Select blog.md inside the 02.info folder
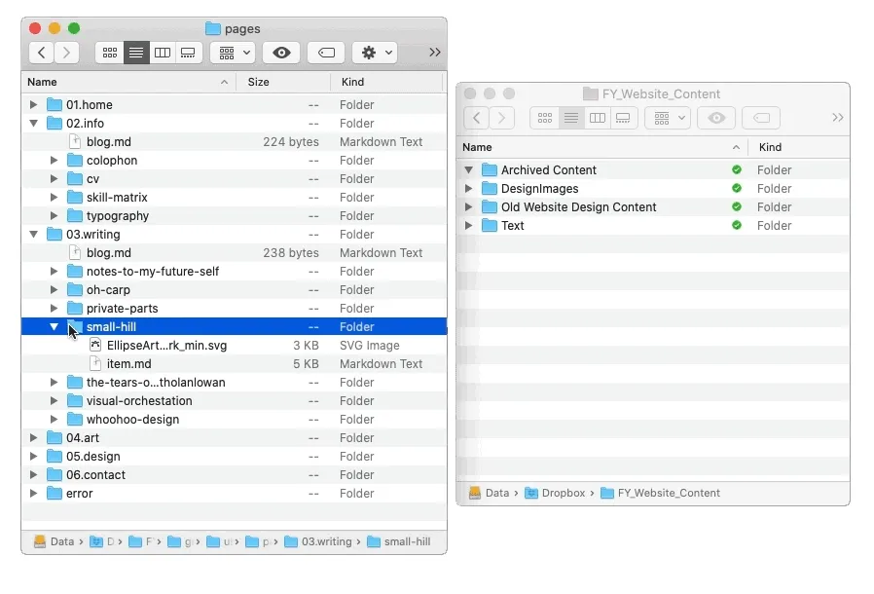874x594 pixels. (107, 141)
